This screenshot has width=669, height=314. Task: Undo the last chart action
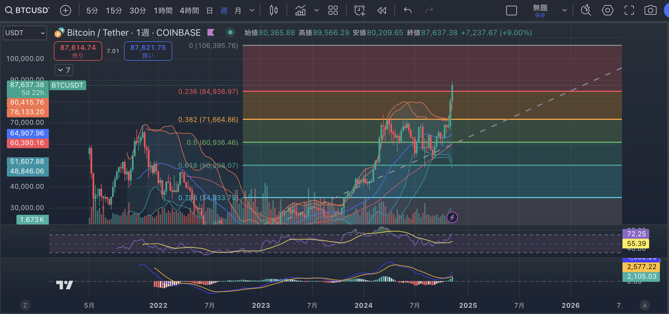408,10
